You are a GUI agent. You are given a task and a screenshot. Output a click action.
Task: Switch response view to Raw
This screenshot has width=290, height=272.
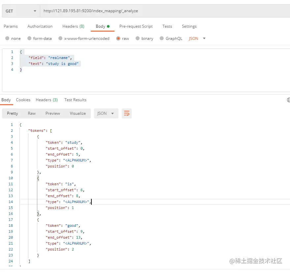[32, 113]
